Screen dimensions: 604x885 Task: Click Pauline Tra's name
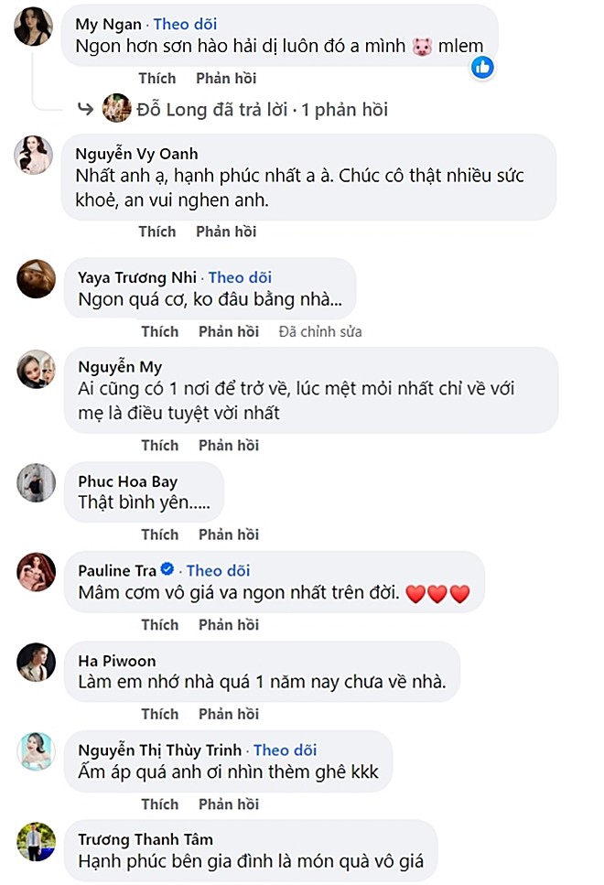115,569
